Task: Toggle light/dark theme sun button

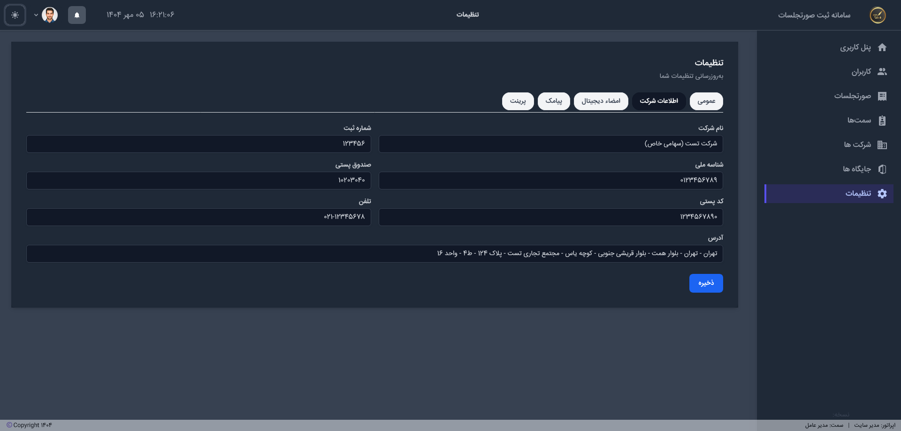Action: point(15,15)
